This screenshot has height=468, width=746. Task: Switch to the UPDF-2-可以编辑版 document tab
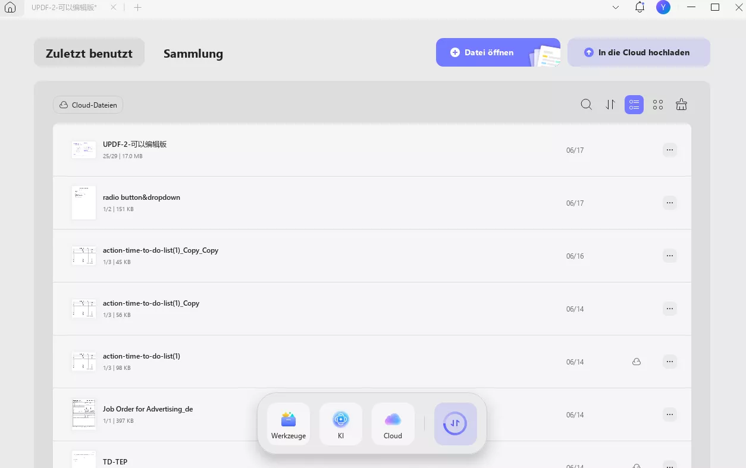(65, 8)
